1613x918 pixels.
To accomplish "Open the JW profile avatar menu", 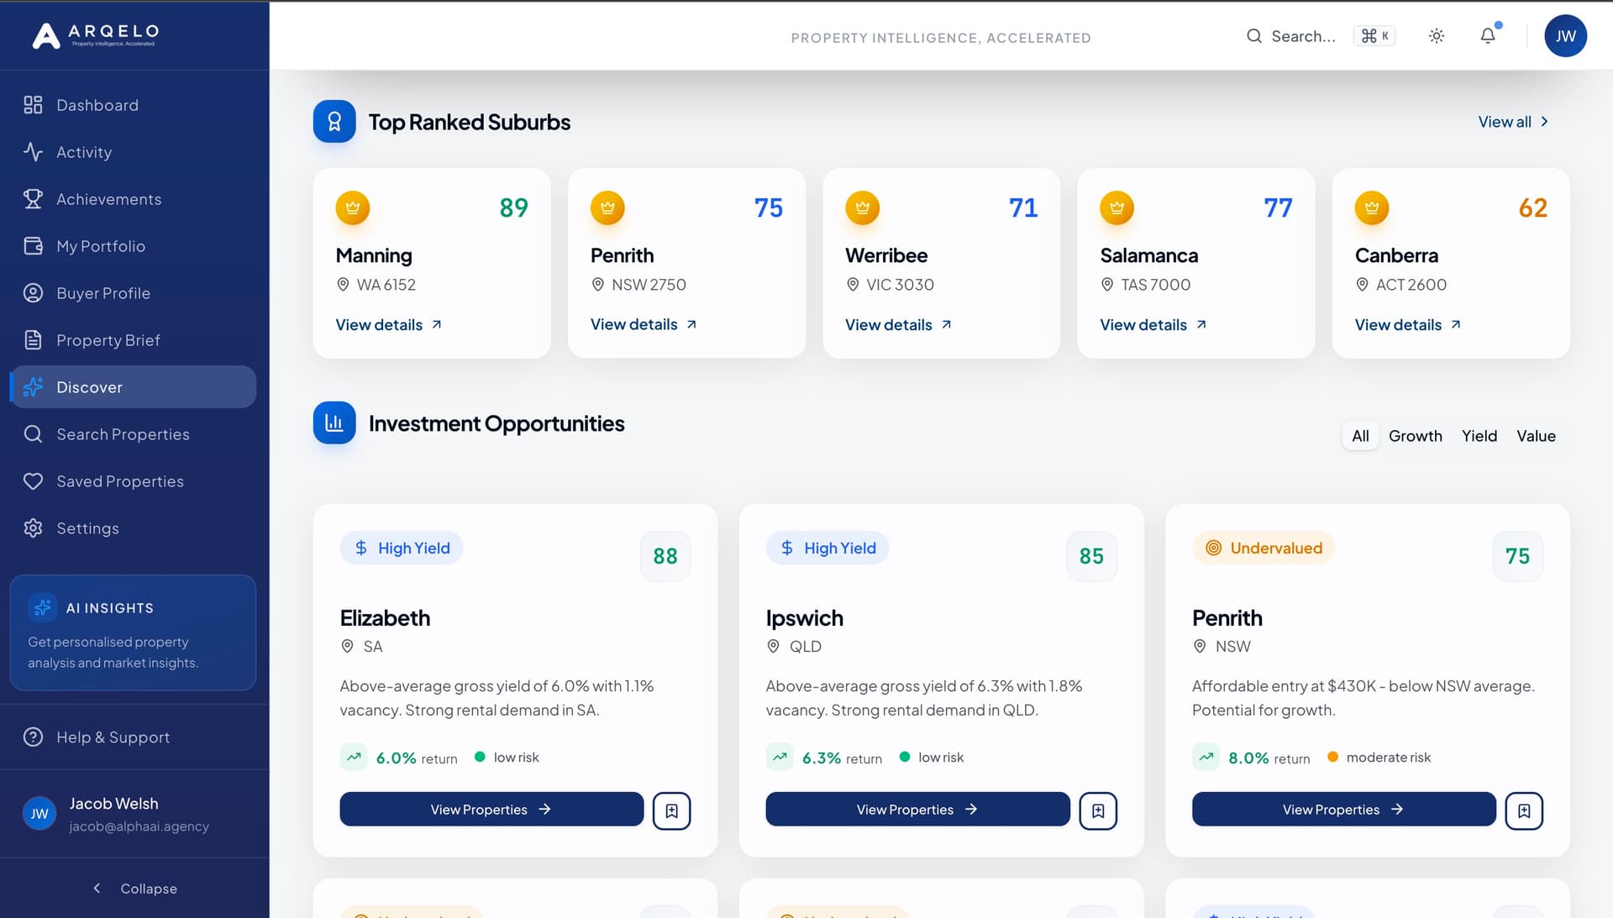I will 1565,35.
